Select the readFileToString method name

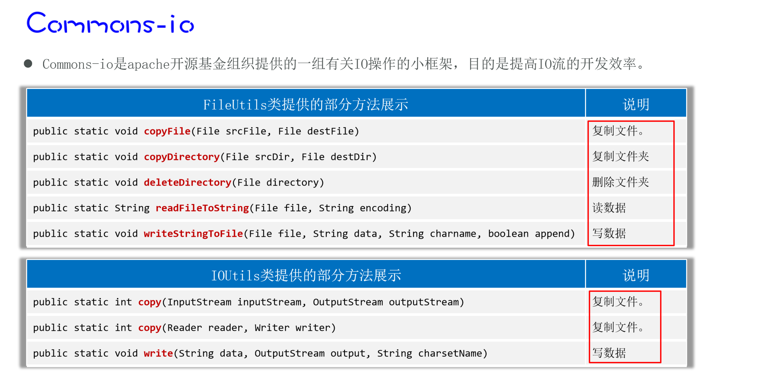pyautogui.click(x=202, y=208)
